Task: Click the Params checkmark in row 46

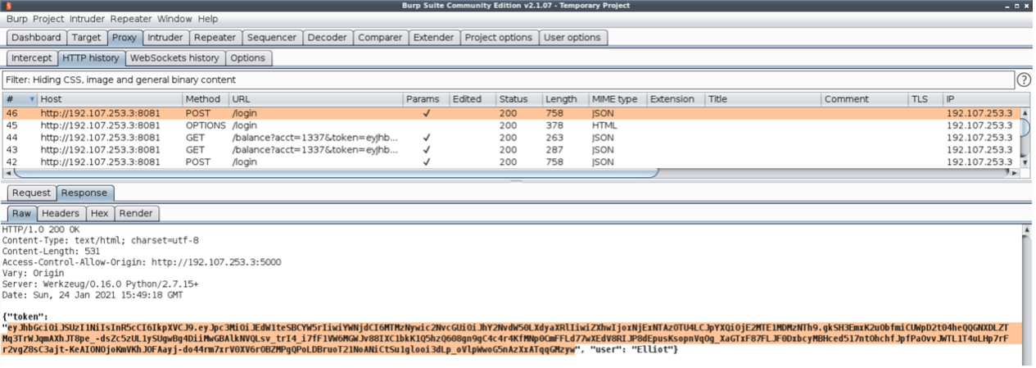Action: [x=427, y=113]
